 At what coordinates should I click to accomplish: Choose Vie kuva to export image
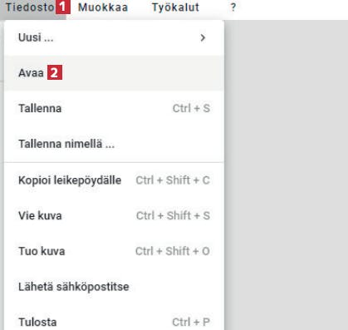[114, 215]
